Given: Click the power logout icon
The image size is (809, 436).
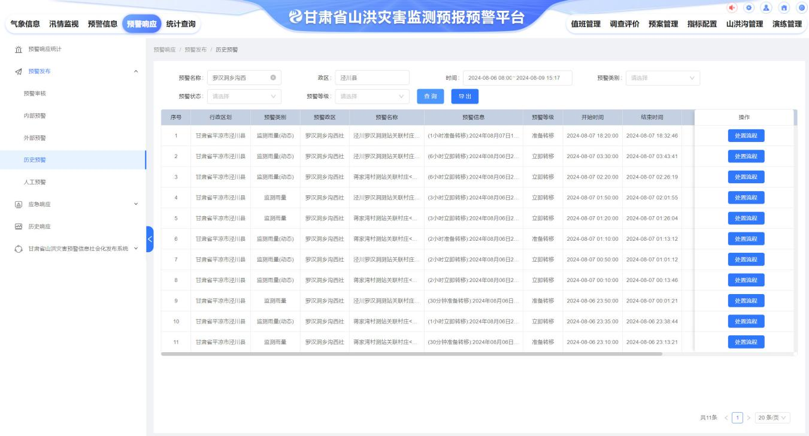Looking at the screenshot, I should (802, 7).
